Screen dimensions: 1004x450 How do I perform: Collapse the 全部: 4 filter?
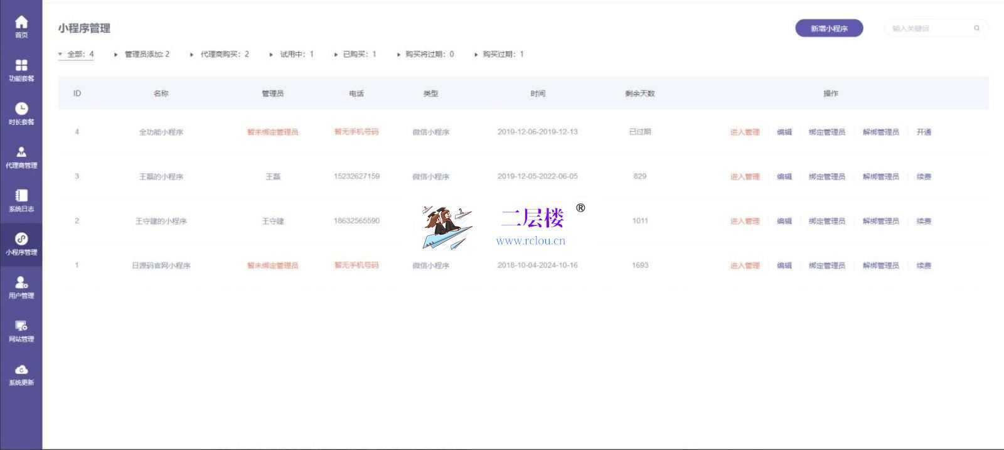[60, 55]
